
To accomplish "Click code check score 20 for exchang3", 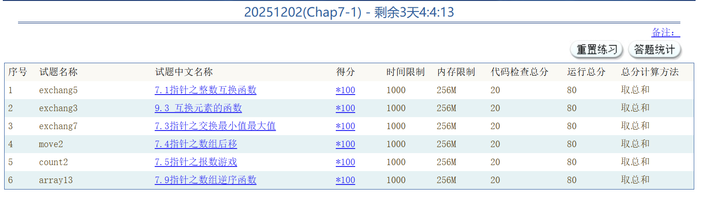I will [x=495, y=108].
